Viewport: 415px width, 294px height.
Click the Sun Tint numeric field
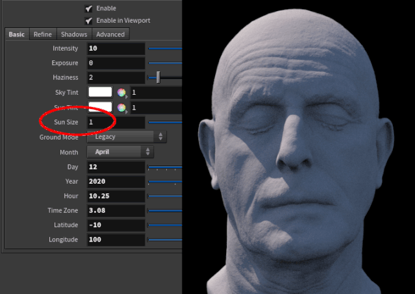pyautogui.click(x=156, y=107)
